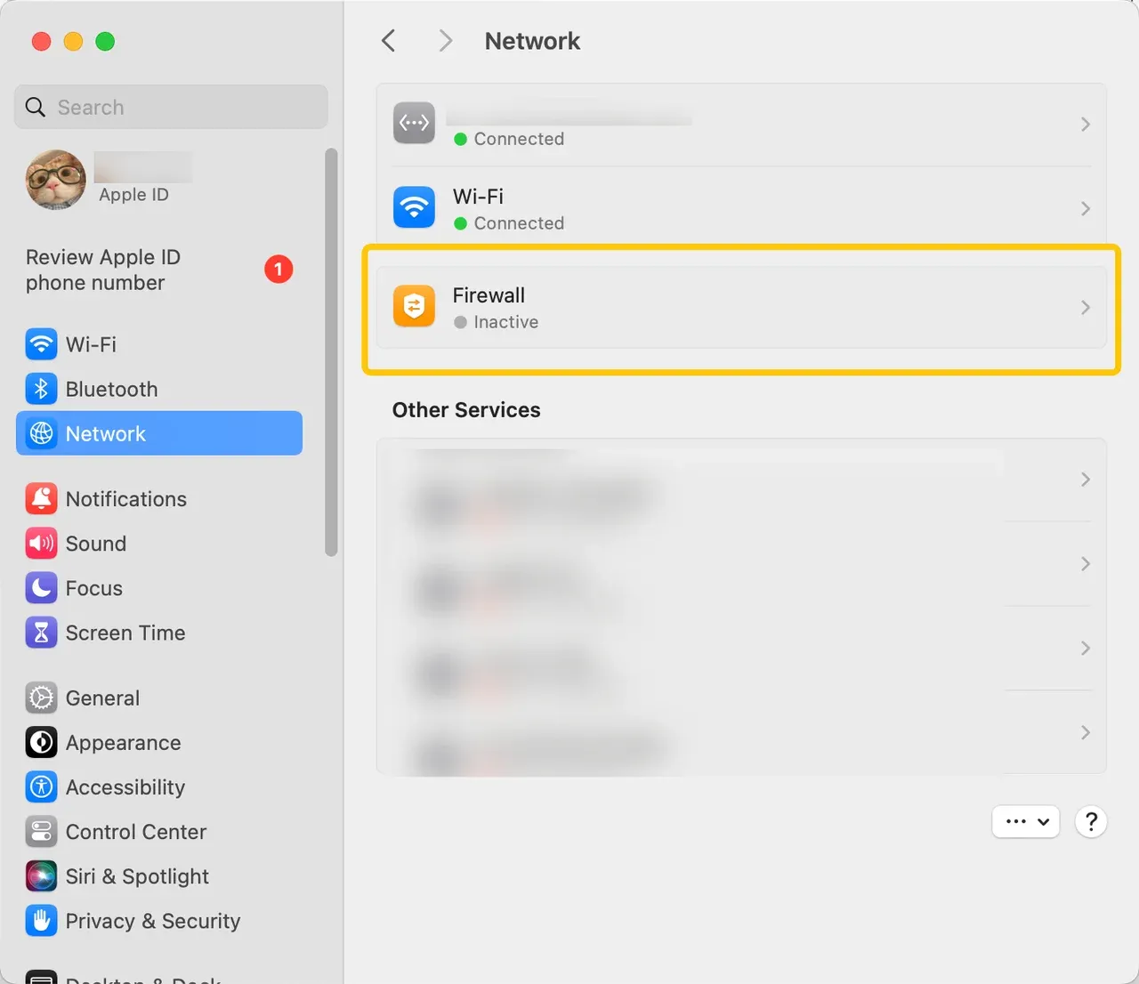Click the Wi-Fi icon in the sidebar

click(41, 344)
